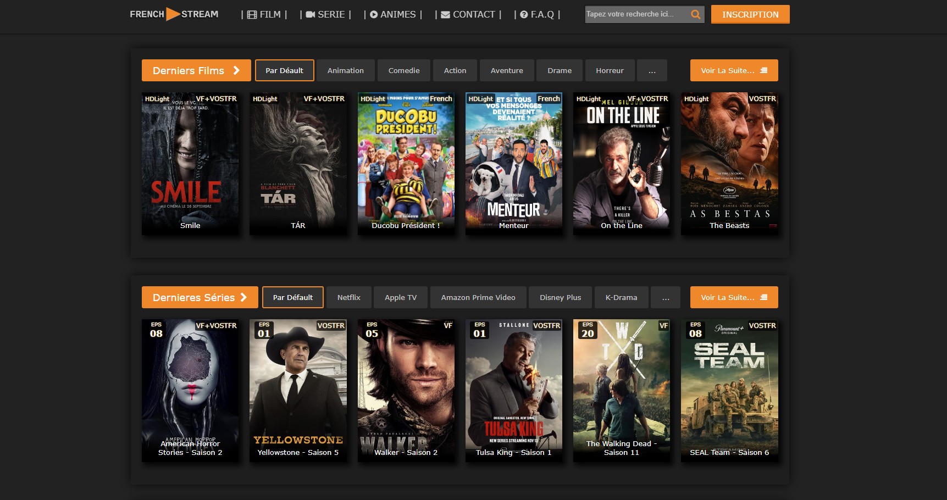Go to the CONTACT page
The image size is (947, 500).
[468, 14]
